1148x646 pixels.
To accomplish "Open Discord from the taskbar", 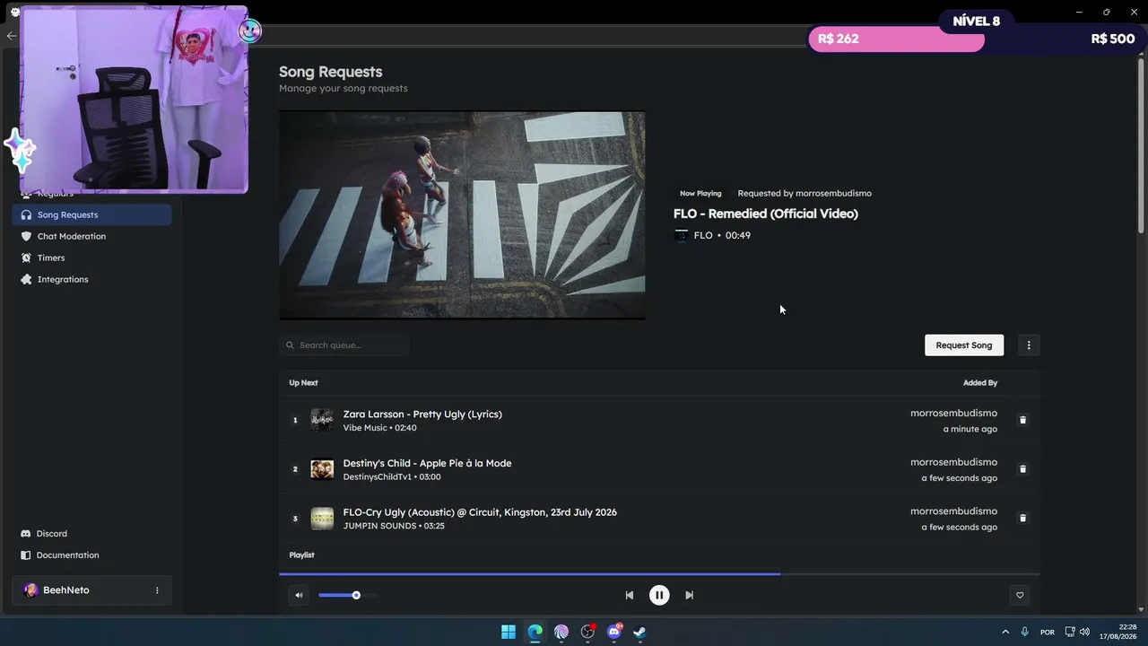I will (614, 632).
